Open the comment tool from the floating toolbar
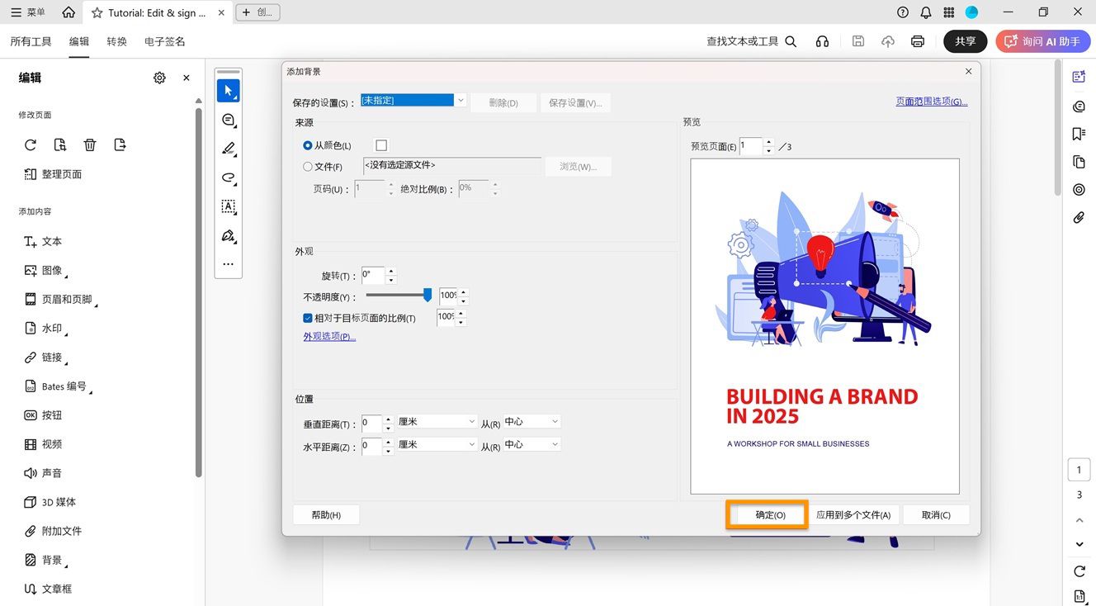This screenshot has width=1096, height=606. pyautogui.click(x=228, y=120)
